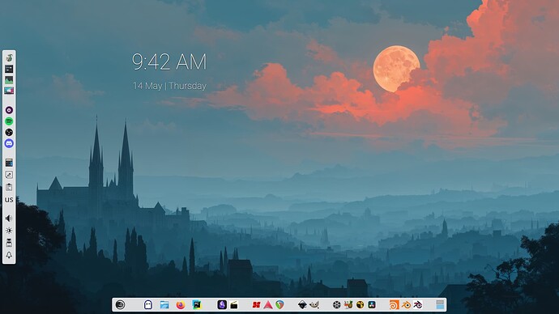This screenshot has width=559, height=314.
Task: Open PyCharm from the bottom dock
Action: 197,305
